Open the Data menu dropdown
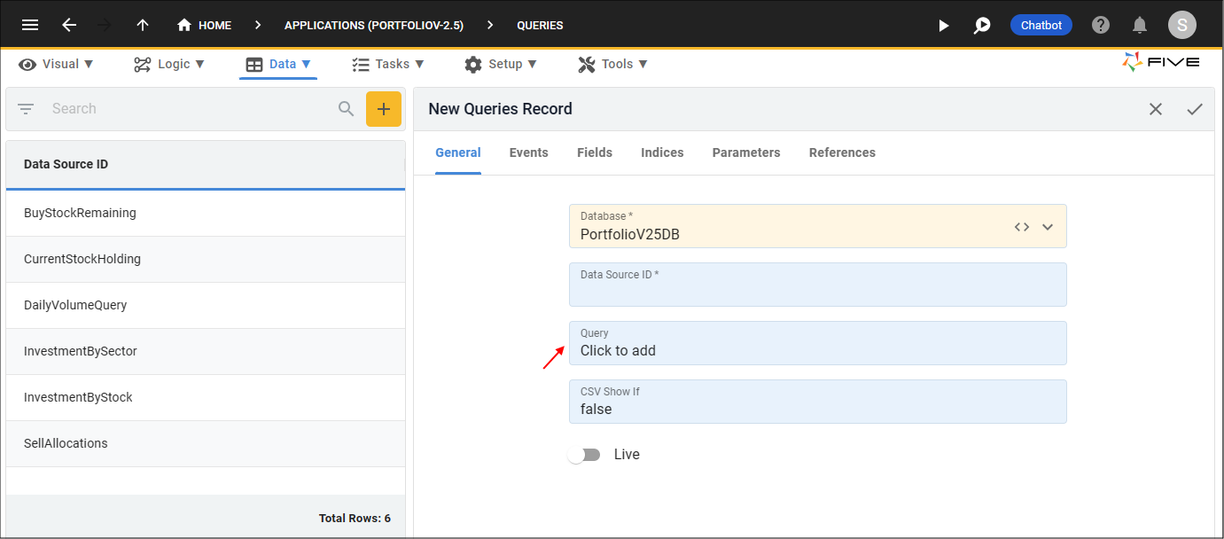Screen dimensions: 1224x539 [278, 64]
